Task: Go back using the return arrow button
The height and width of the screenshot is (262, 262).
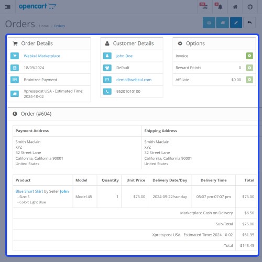Action: [249, 23]
